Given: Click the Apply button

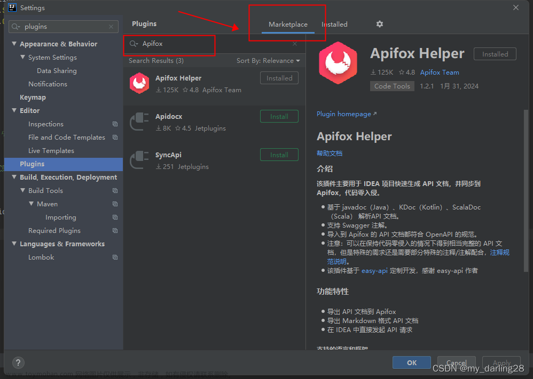Looking at the screenshot, I should [501, 362].
